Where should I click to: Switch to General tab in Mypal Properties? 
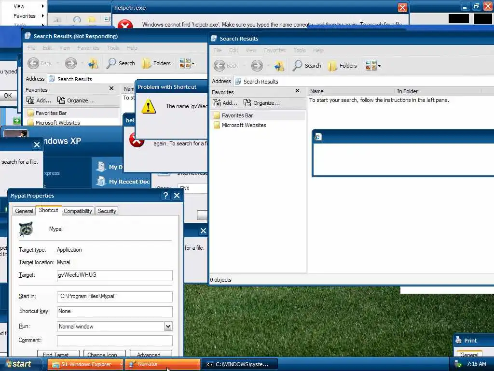pos(24,211)
